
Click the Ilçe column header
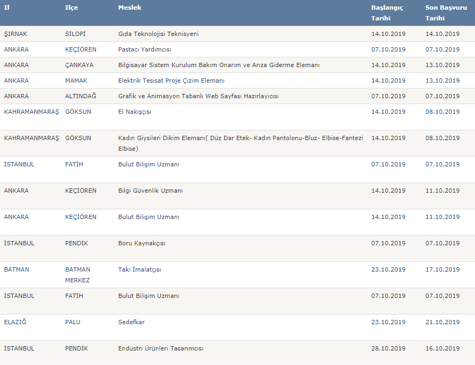71,8
